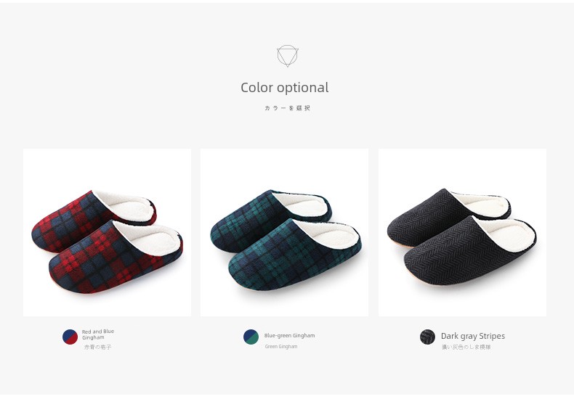Click the Color optional heading
This screenshot has height=399, width=574.
(284, 88)
